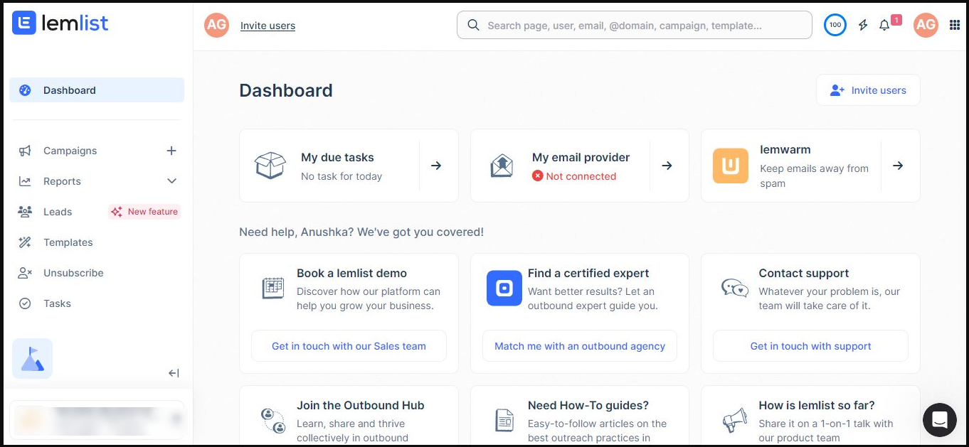
Task: Click Get in touch with support
Action: [810, 346]
